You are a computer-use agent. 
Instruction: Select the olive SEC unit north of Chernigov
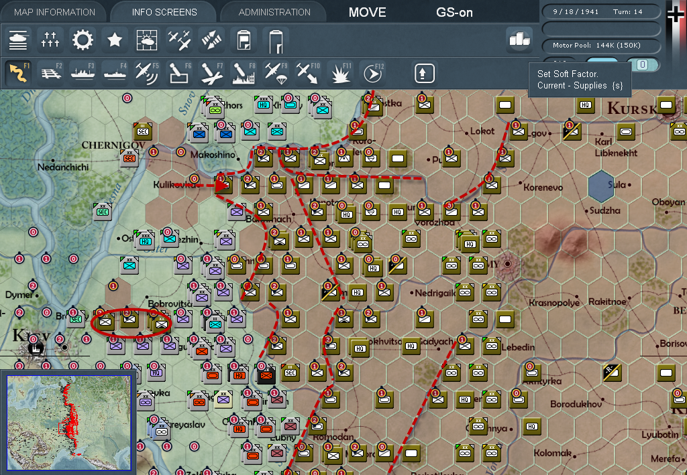click(144, 131)
